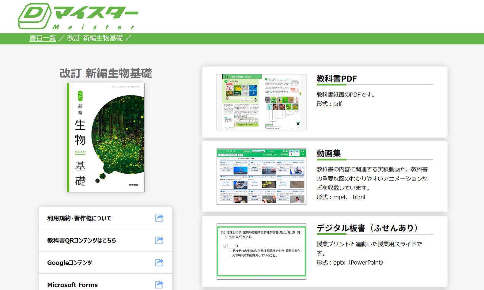The width and height of the screenshot is (484, 290).
Task: Open the Microsoft Forms menu item
Action: [x=73, y=285]
